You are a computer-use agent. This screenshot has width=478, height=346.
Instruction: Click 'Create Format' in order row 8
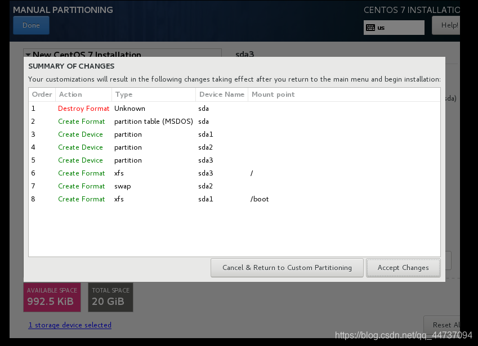pos(82,199)
